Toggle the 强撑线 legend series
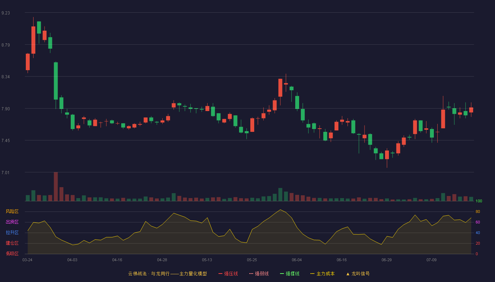 point(290,274)
